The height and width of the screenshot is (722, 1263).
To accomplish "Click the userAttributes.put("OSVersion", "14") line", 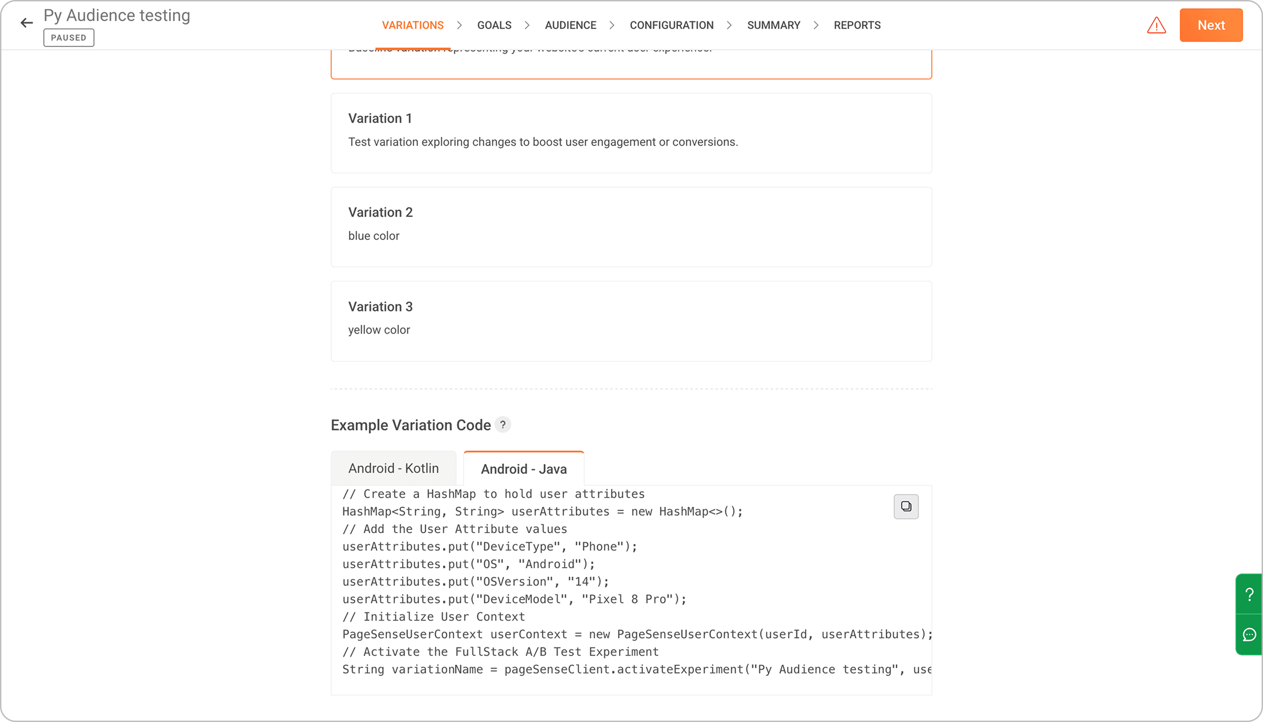I will (x=476, y=581).
